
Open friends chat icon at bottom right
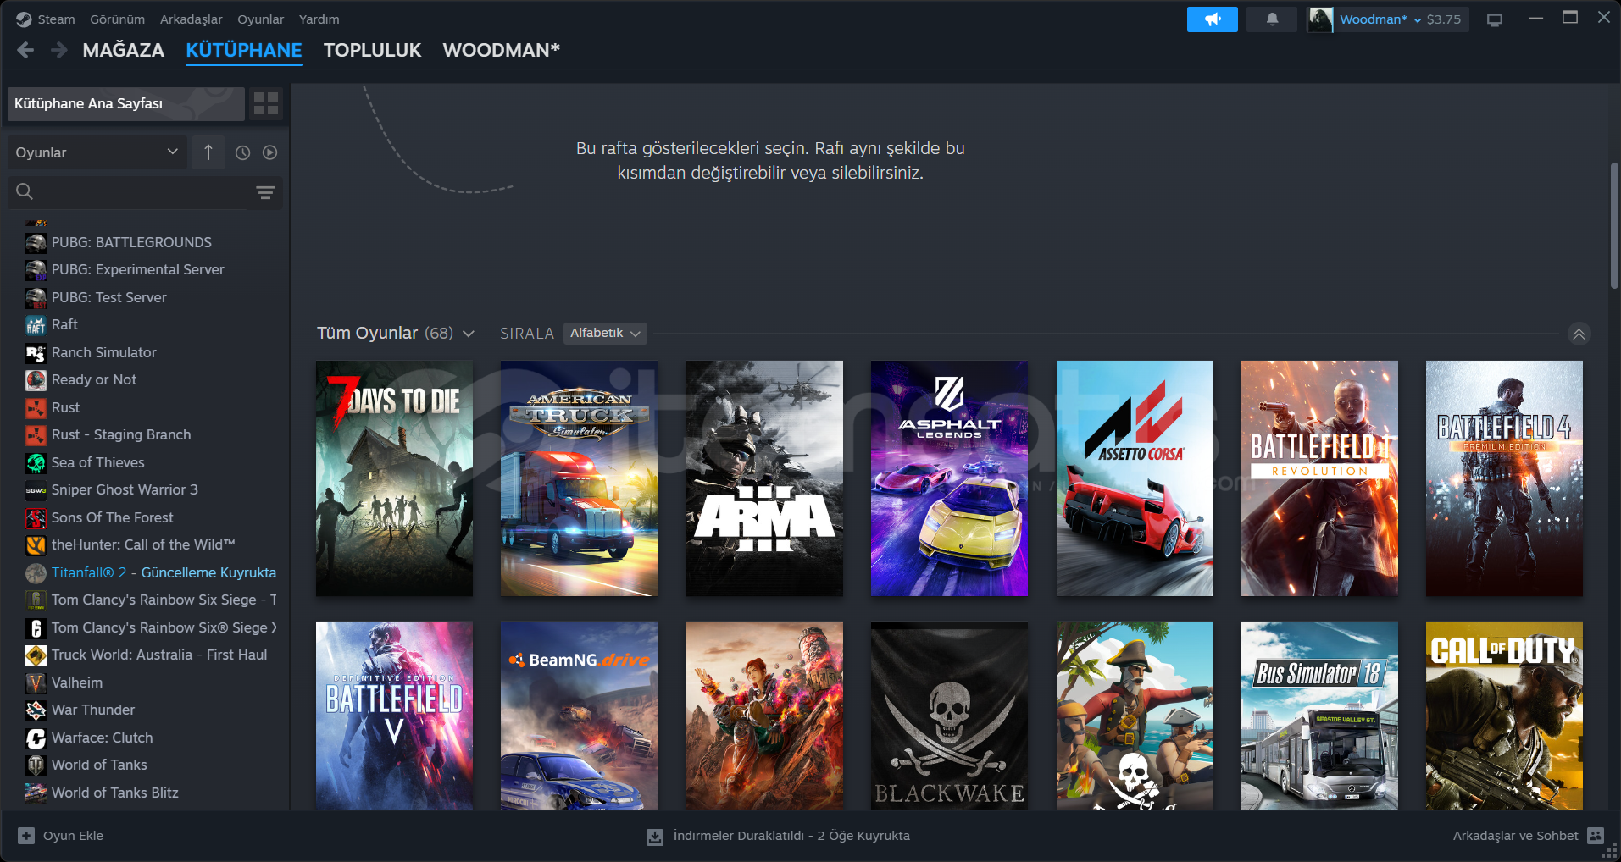(1595, 836)
